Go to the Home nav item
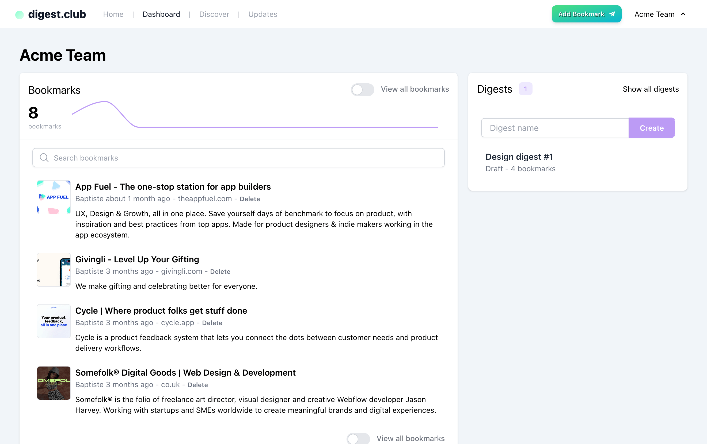The image size is (707, 444). (x=113, y=14)
